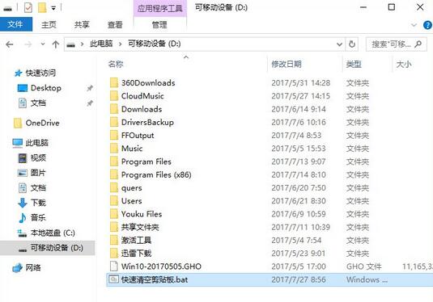Select 网络 in the navigation pane

pyautogui.click(x=33, y=267)
